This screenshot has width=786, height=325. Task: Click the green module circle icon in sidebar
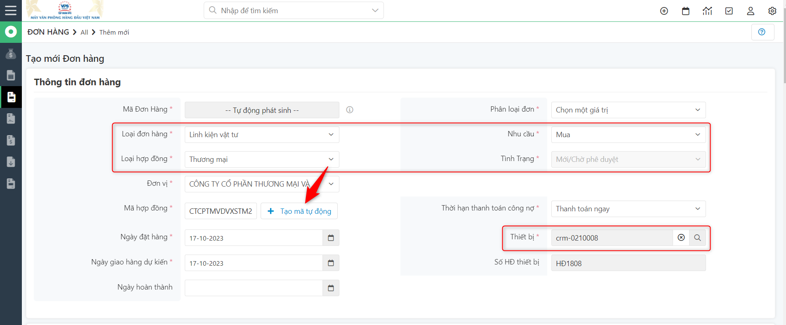11,32
